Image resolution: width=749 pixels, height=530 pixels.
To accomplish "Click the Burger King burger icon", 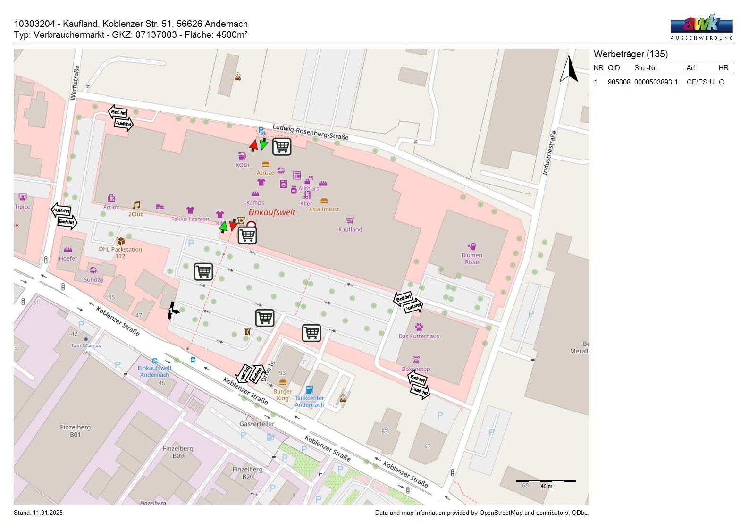I will click(x=283, y=383).
